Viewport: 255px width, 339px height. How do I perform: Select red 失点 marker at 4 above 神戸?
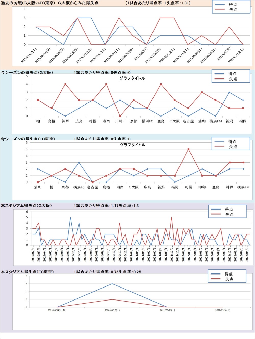65,84
